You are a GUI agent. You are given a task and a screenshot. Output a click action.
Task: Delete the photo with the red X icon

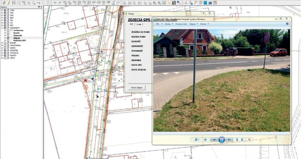point(249,139)
